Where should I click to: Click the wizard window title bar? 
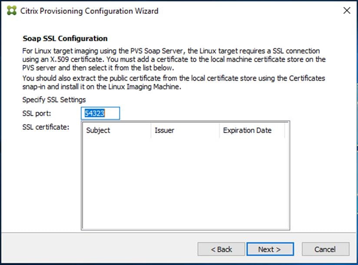point(174,10)
